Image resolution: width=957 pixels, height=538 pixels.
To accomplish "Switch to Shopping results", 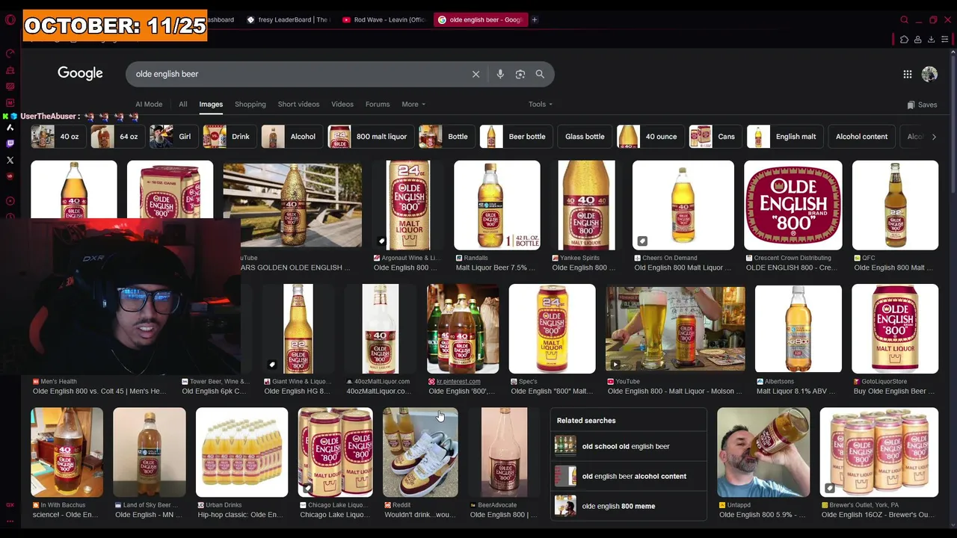I will 250,104.
